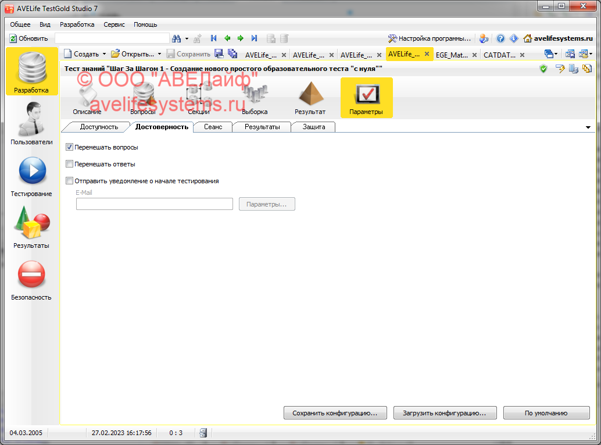
Task: Enable notification on test start checkbox
Action: [x=70, y=181]
